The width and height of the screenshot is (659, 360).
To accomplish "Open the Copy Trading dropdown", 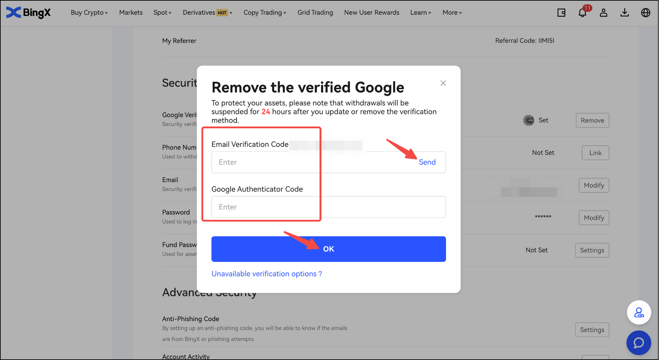I will point(265,12).
